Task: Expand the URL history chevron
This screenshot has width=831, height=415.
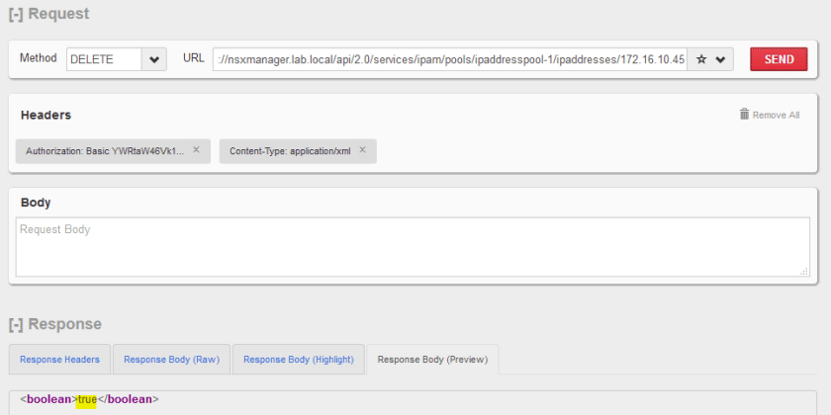Action: pyautogui.click(x=720, y=59)
